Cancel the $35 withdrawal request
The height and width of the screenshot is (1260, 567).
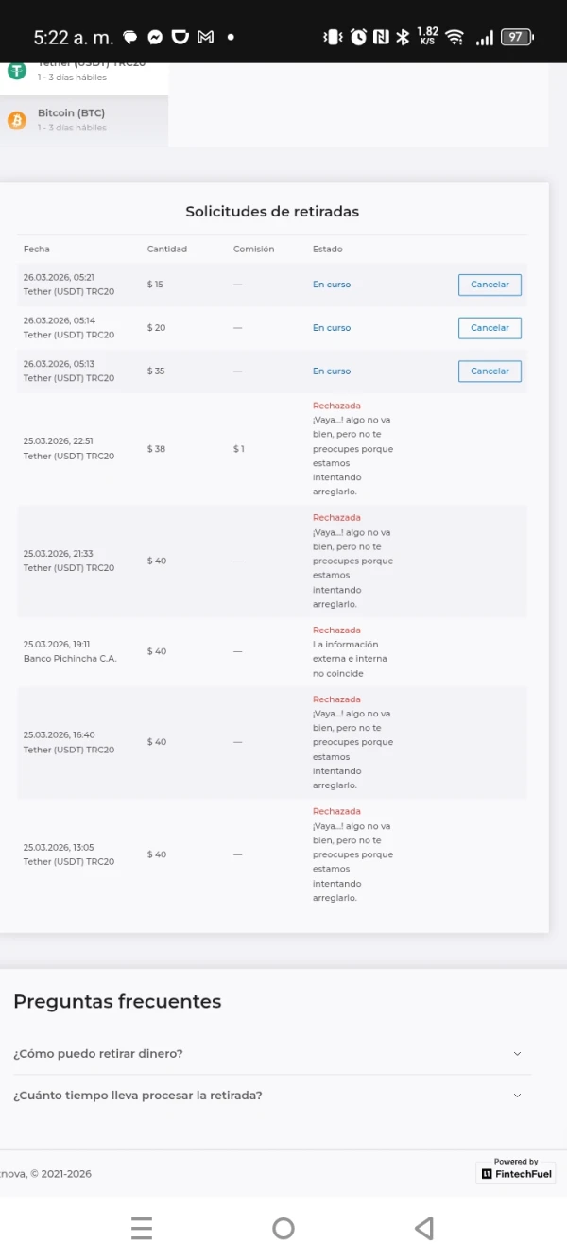(490, 371)
